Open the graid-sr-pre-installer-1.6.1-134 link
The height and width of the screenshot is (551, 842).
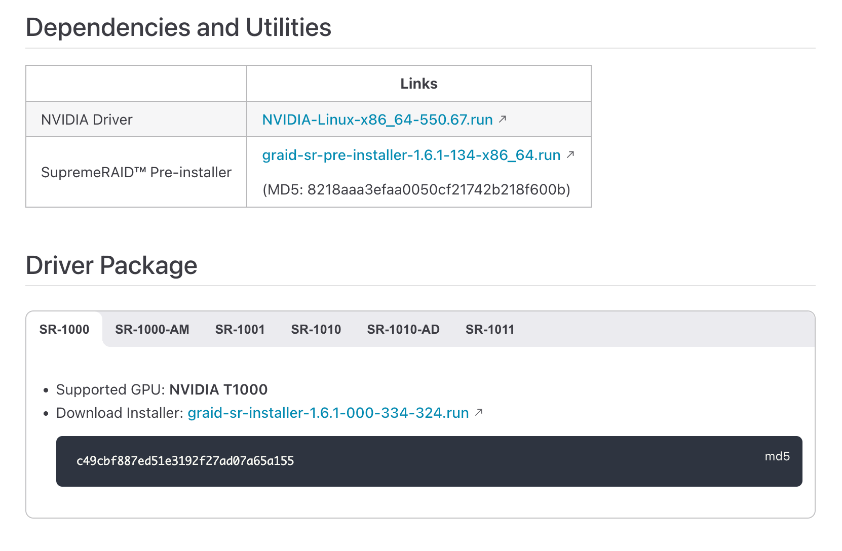tap(411, 155)
